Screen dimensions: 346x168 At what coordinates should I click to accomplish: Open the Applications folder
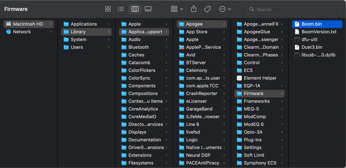(x=84, y=24)
